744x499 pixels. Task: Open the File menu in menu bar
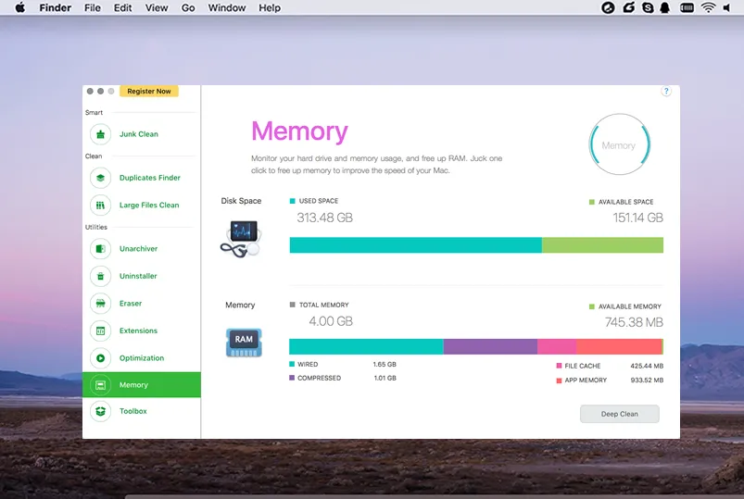pos(93,8)
